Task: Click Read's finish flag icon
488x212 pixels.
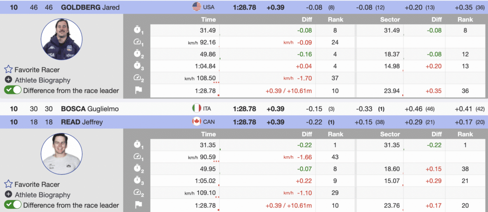Action: point(138,205)
